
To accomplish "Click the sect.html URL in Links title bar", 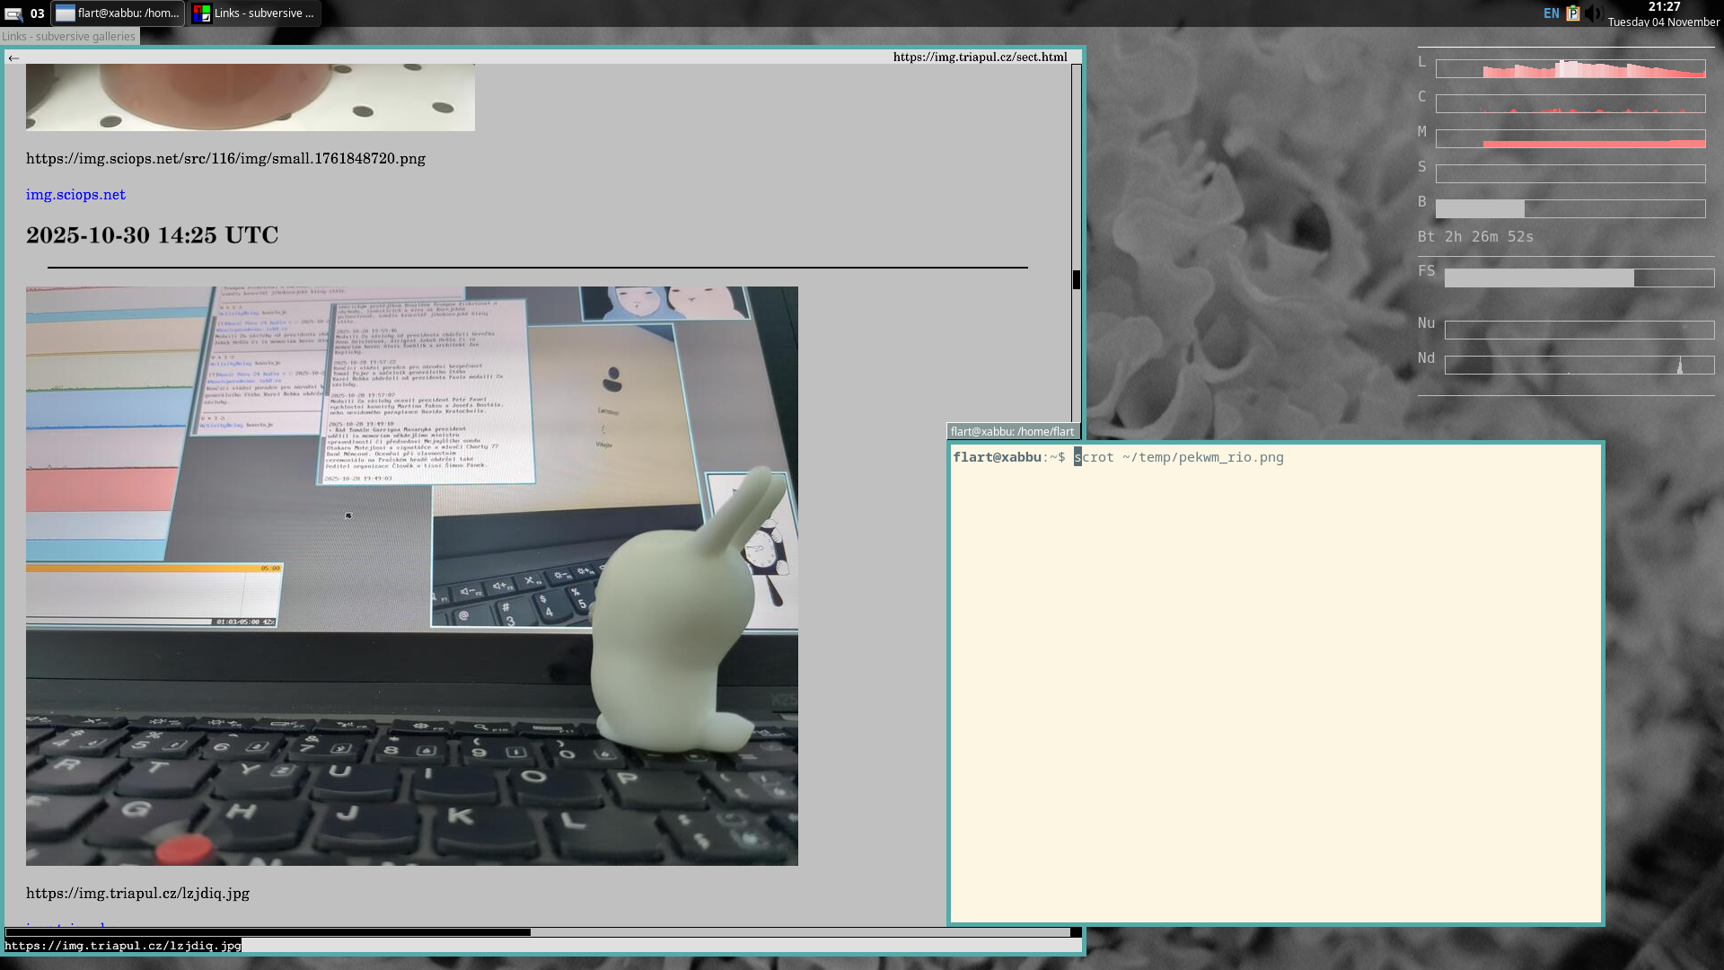I will point(980,57).
